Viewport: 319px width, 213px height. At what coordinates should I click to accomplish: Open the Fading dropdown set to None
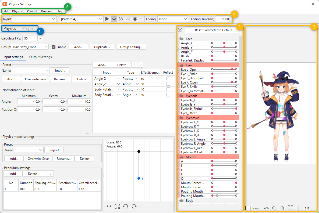[173, 19]
